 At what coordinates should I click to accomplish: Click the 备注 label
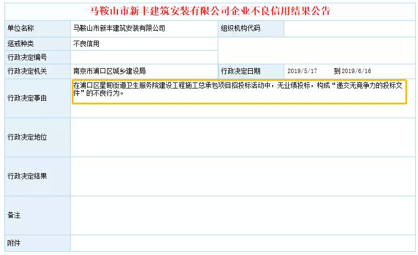14,215
